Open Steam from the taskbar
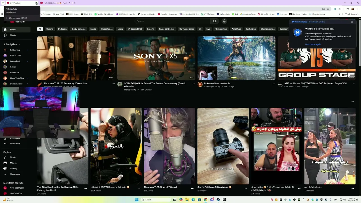The image size is (361, 203). click(218, 200)
